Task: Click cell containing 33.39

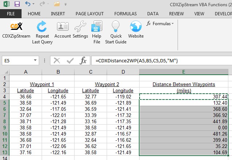Action: (x=91, y=115)
